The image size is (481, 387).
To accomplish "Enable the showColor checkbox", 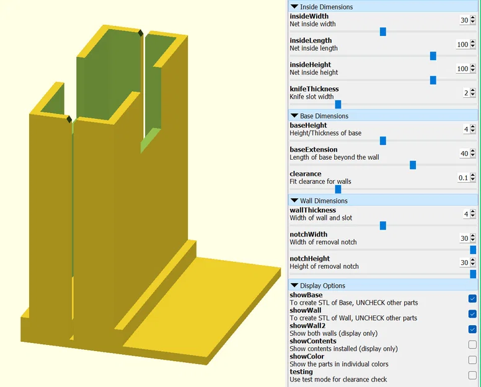I will coord(472,360).
